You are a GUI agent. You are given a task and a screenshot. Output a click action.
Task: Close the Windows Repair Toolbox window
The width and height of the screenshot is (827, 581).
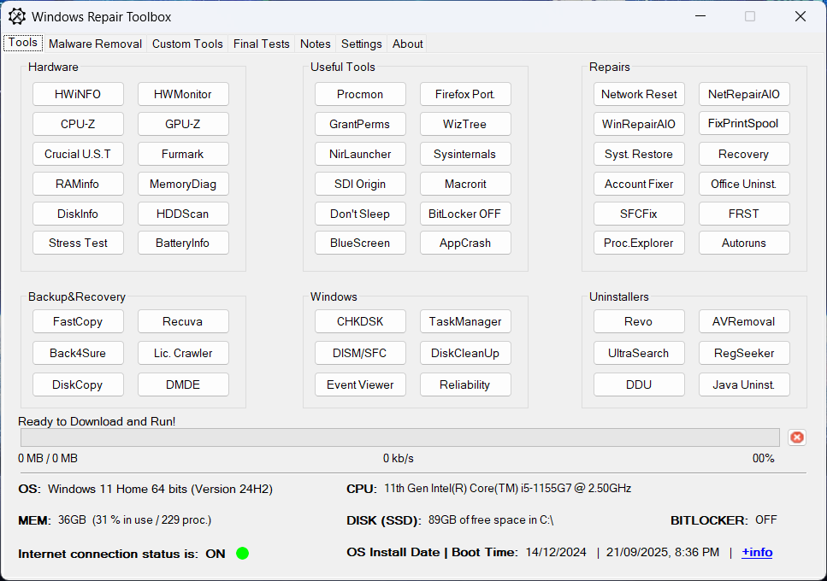[x=800, y=16]
